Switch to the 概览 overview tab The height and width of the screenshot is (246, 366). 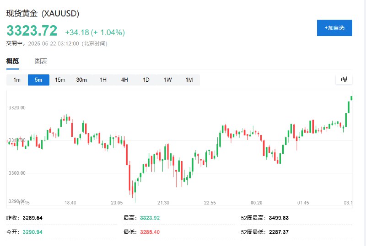coord(12,61)
